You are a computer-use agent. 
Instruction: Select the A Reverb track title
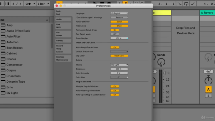[207, 13]
